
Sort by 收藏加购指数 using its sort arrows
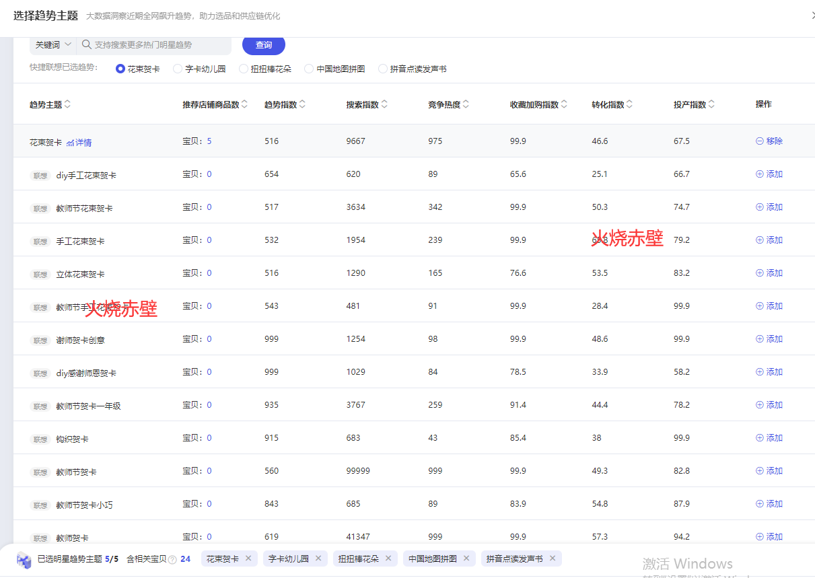click(564, 104)
